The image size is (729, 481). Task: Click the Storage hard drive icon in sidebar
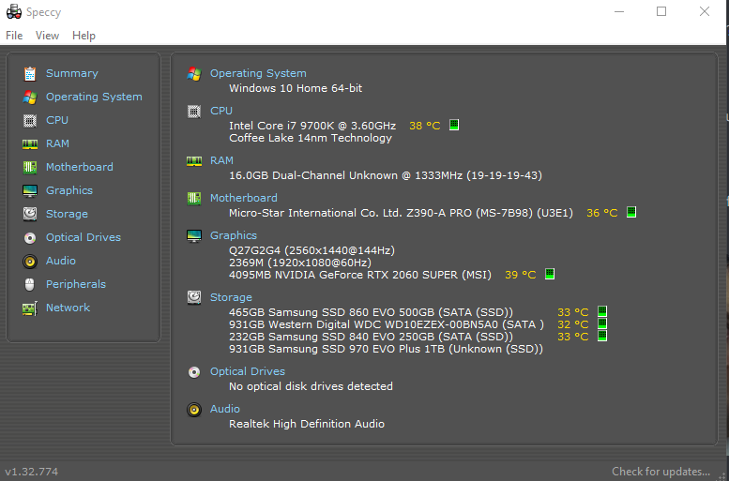click(30, 214)
